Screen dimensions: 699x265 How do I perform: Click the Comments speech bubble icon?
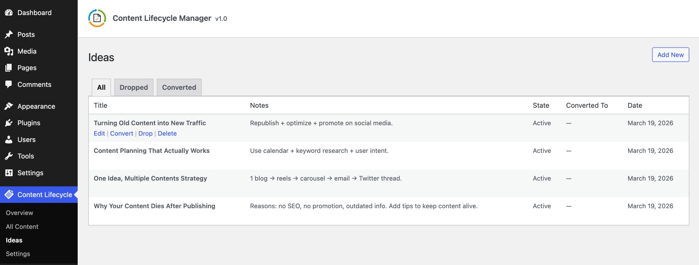pos(9,84)
